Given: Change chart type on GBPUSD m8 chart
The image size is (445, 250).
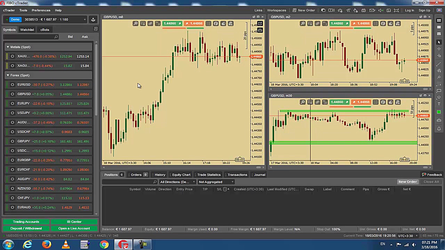Looking at the screenshot, I should click(150, 24).
